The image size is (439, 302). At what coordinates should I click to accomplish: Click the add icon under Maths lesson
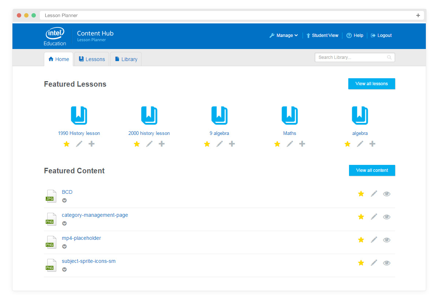coord(302,144)
